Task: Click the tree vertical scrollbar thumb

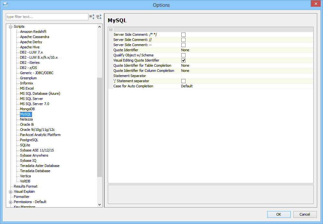Action: pos(99,127)
